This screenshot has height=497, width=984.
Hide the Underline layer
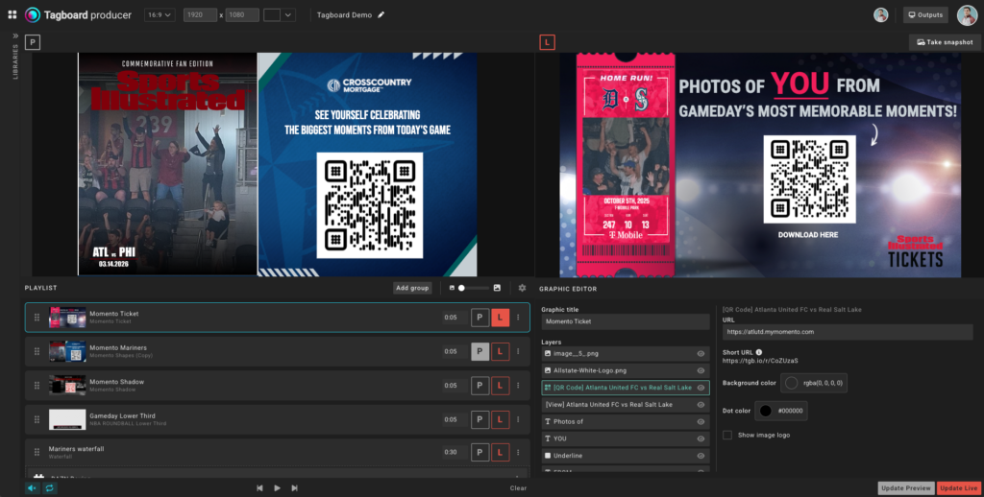click(701, 456)
